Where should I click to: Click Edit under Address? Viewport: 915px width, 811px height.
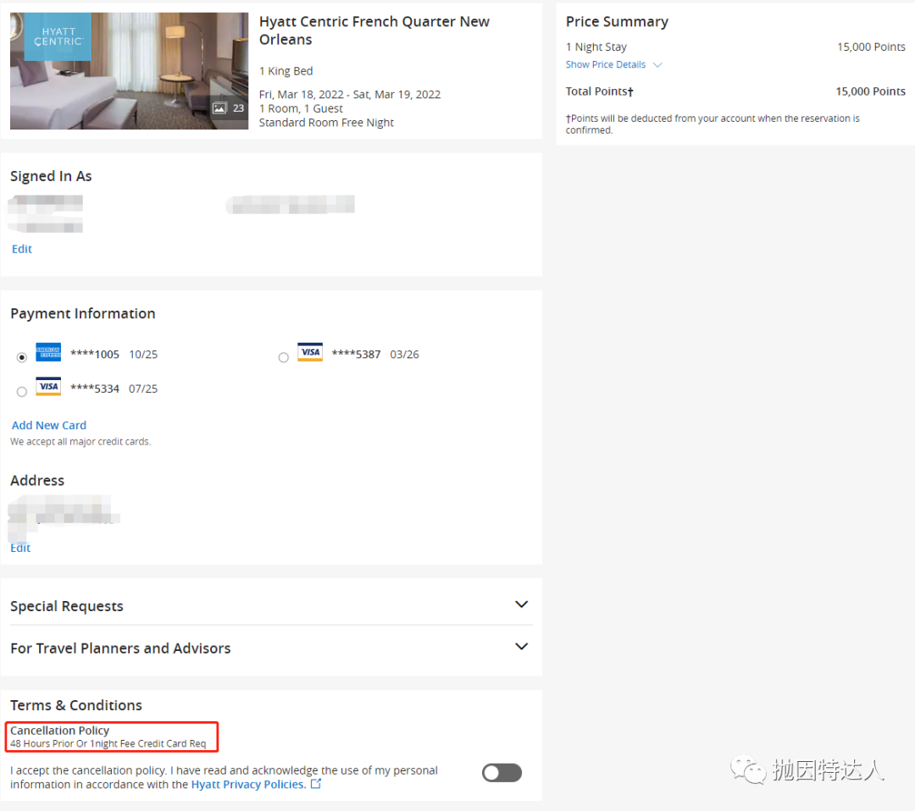point(20,548)
